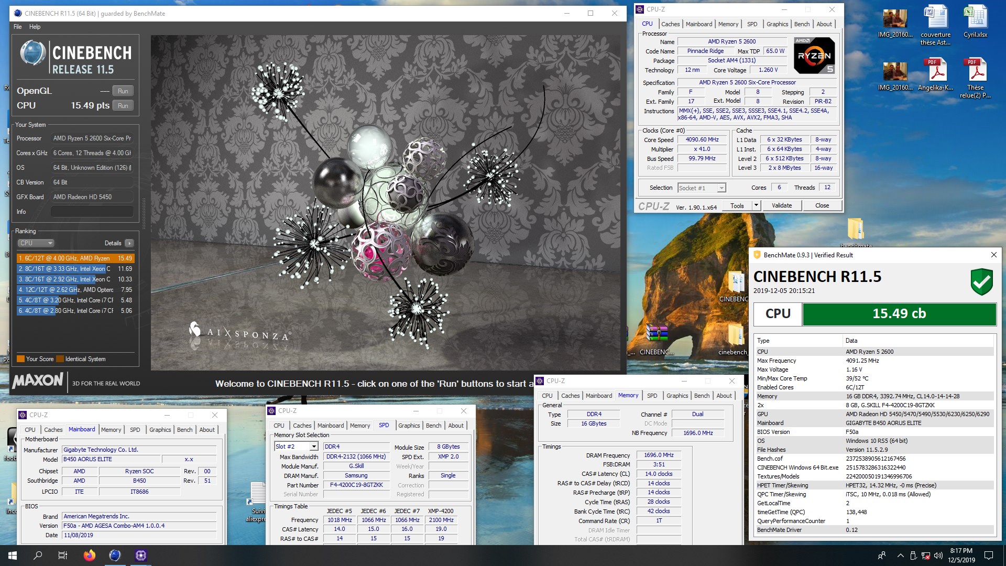Open SPD tab in Memory CPU-Z window
The height and width of the screenshot is (566, 1006).
652,396
